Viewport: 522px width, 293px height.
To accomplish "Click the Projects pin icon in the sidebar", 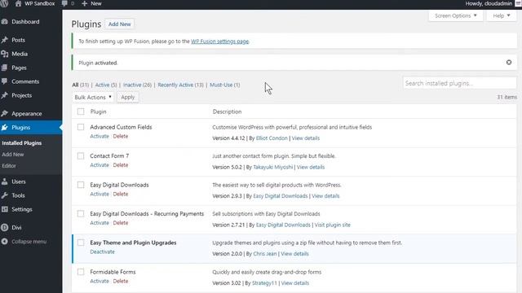I will pyautogui.click(x=4, y=95).
